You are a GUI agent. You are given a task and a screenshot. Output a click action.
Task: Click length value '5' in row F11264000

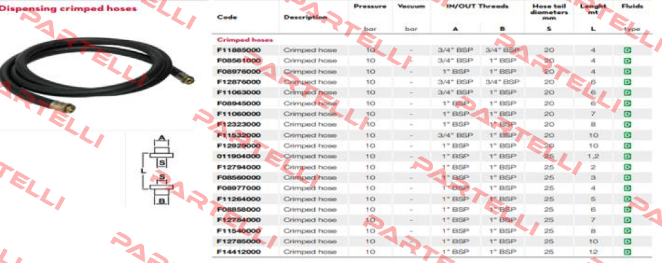pos(593,199)
